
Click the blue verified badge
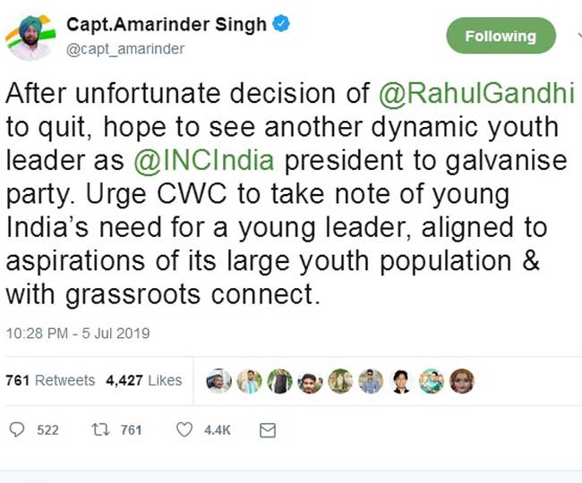282,25
